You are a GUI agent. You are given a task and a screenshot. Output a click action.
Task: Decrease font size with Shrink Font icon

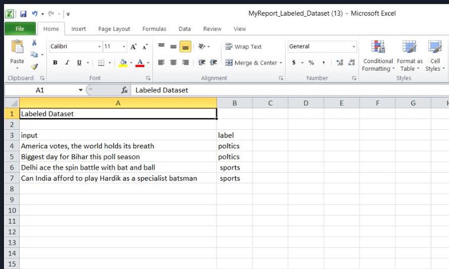pyautogui.click(x=145, y=47)
